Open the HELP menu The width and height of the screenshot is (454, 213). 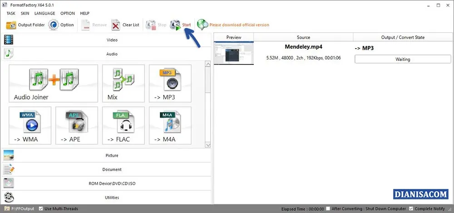click(x=84, y=13)
